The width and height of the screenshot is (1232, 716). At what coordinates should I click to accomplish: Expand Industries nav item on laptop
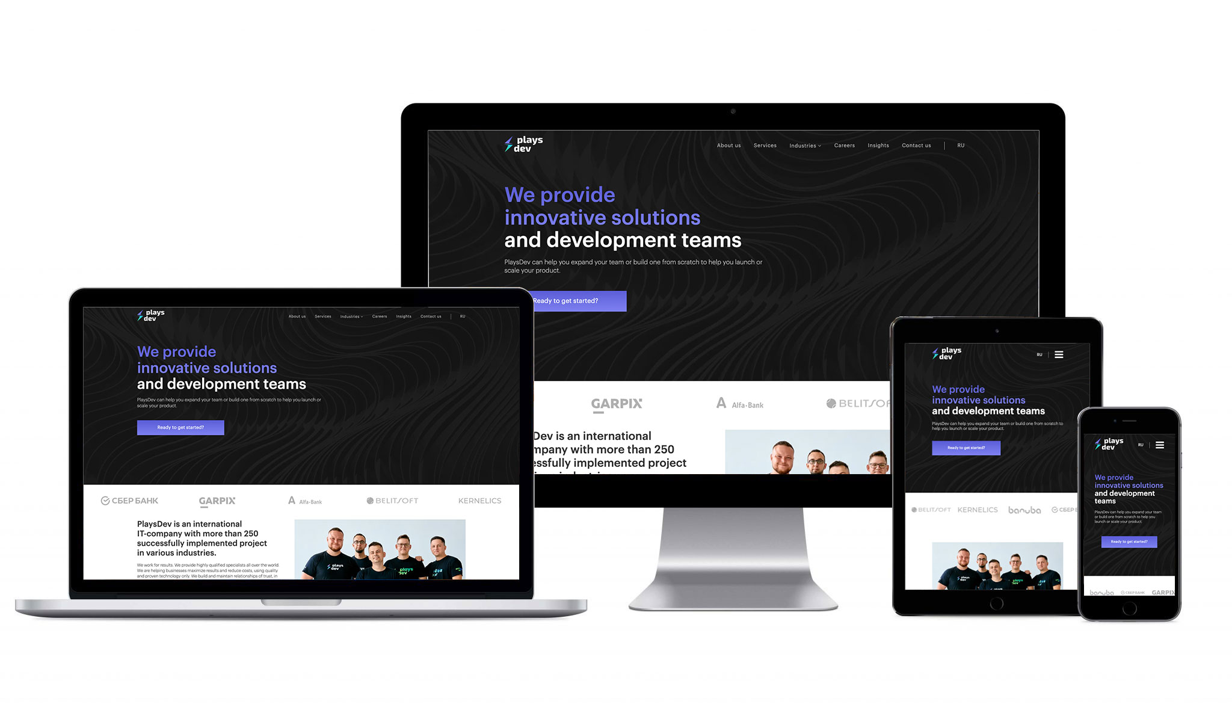pyautogui.click(x=351, y=316)
